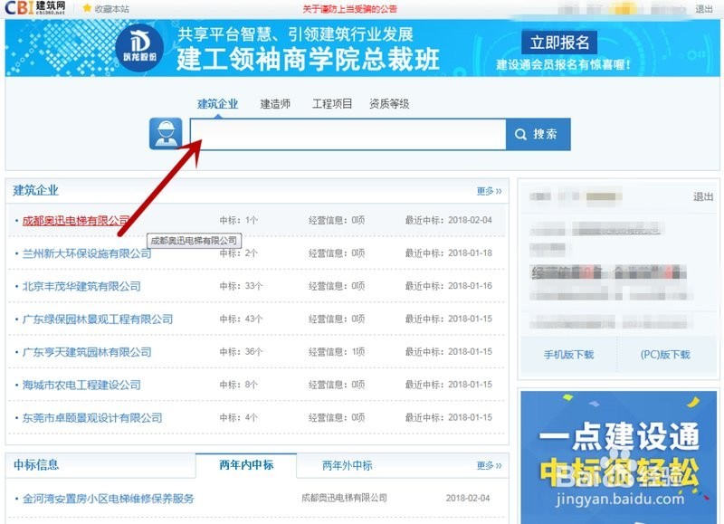Click the 中标信息 section heading

pos(36,464)
